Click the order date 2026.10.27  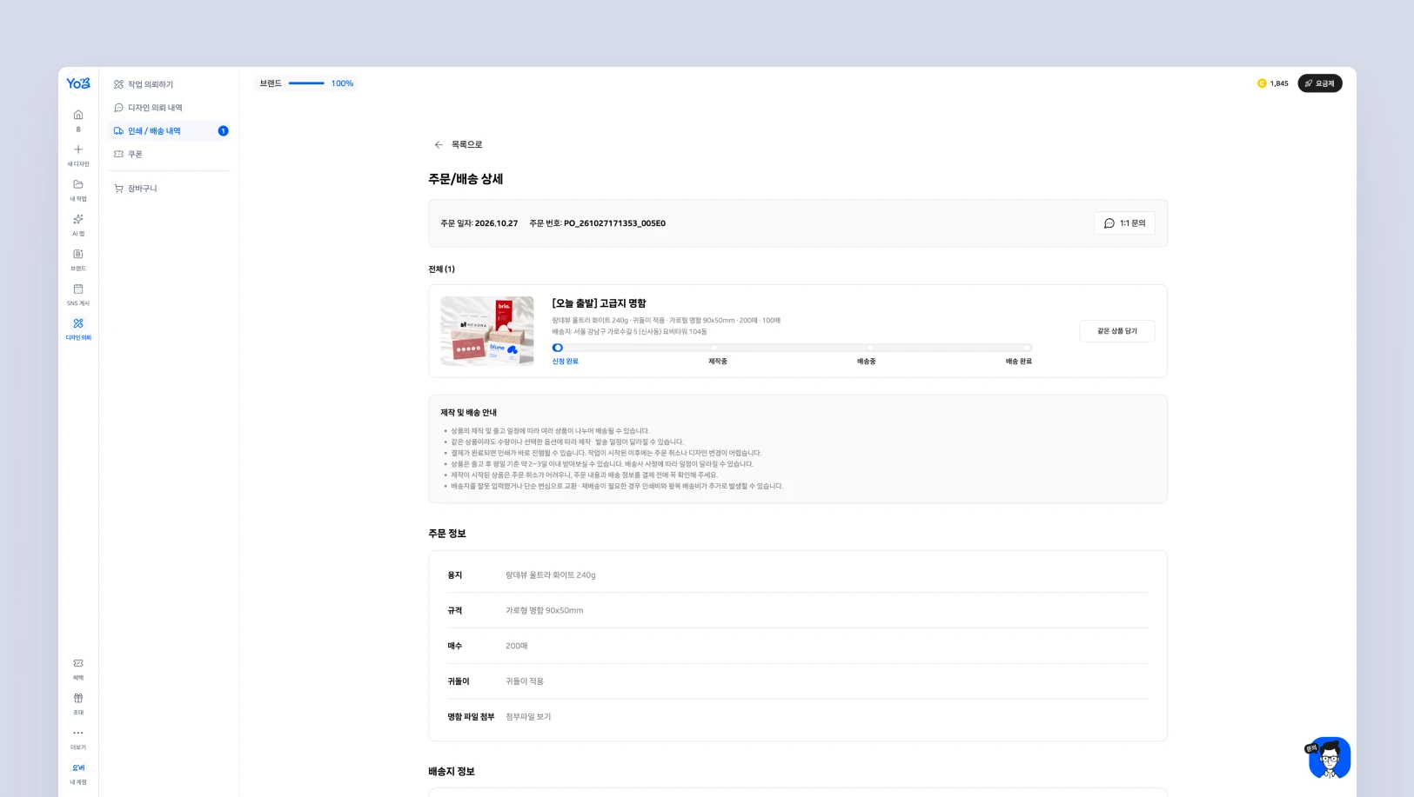496,223
